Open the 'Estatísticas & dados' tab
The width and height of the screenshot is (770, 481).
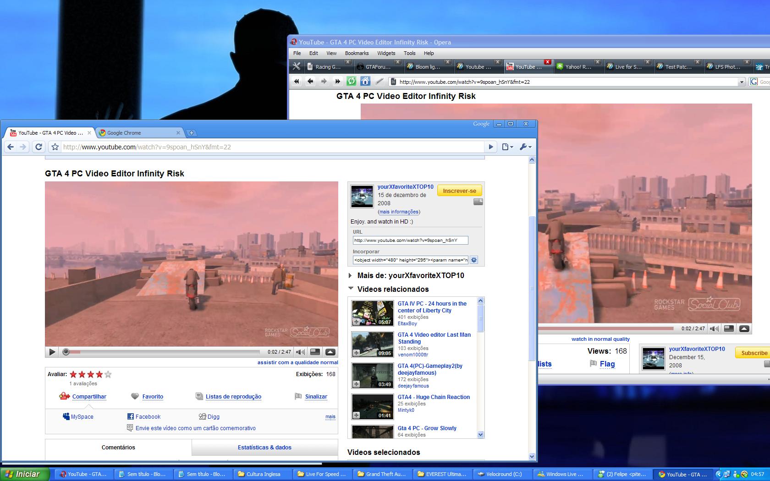tap(264, 448)
